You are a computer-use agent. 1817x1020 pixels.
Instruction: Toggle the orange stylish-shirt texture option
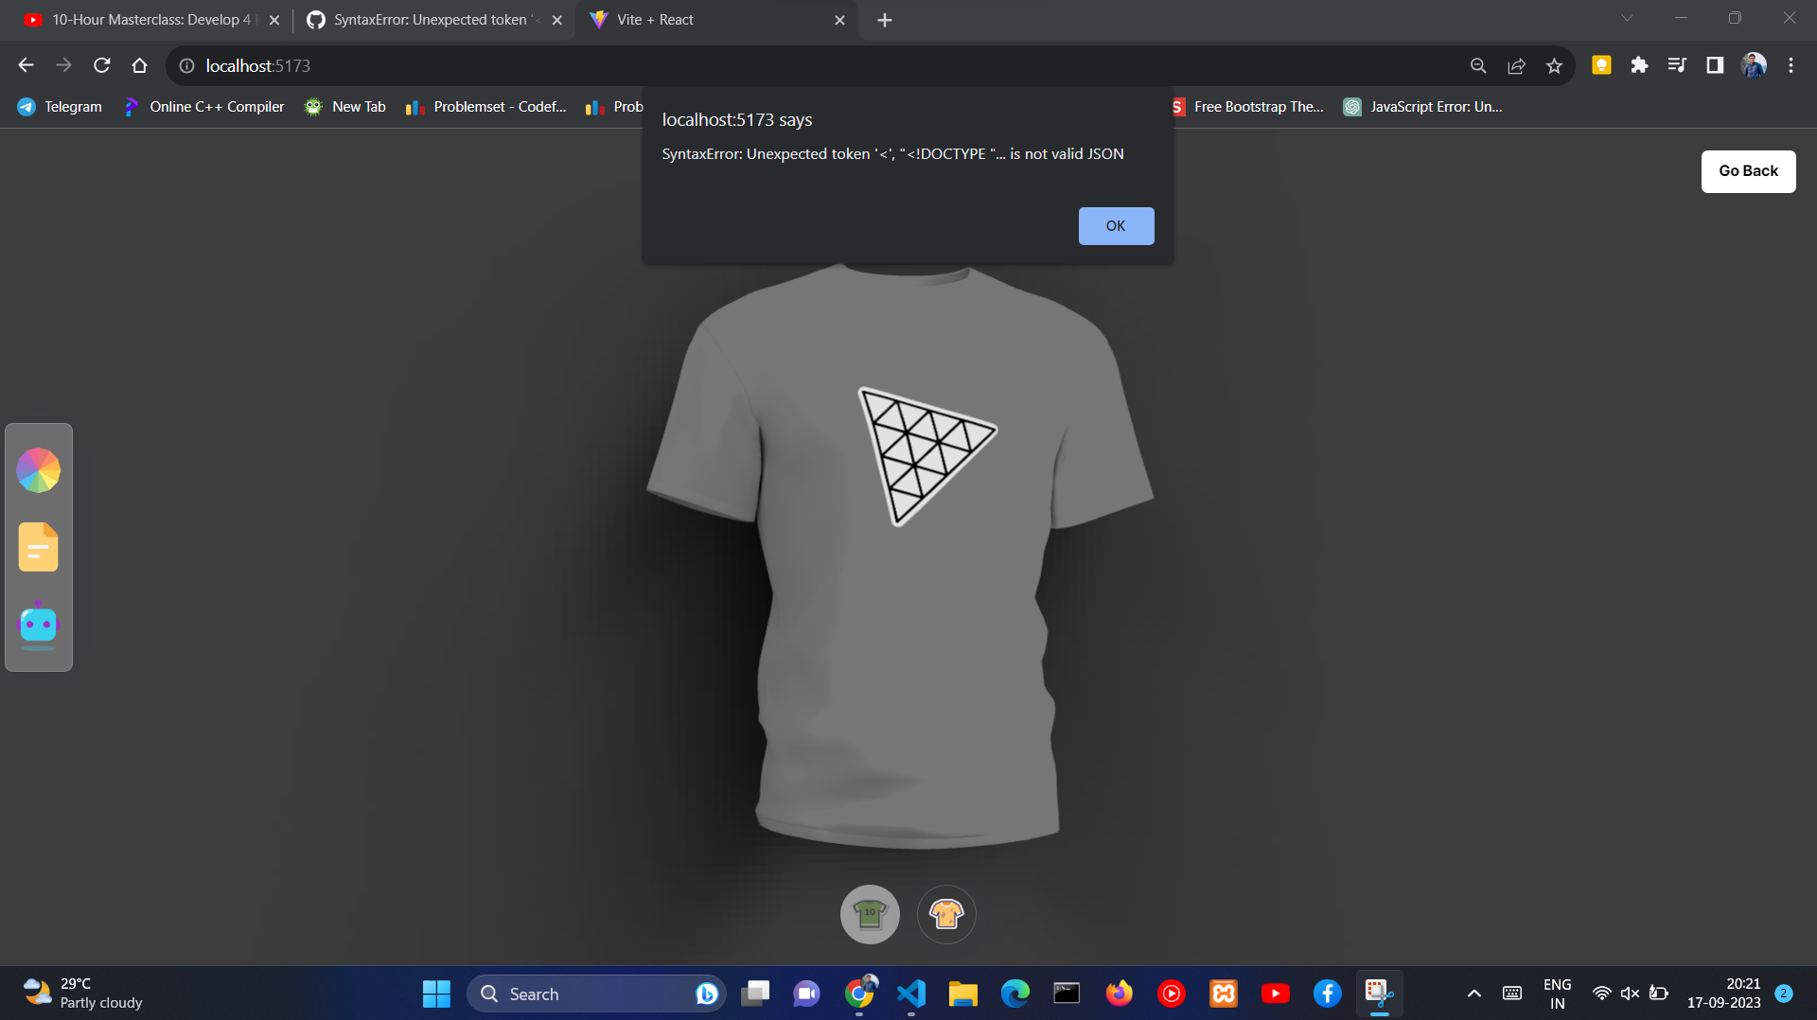tap(946, 914)
